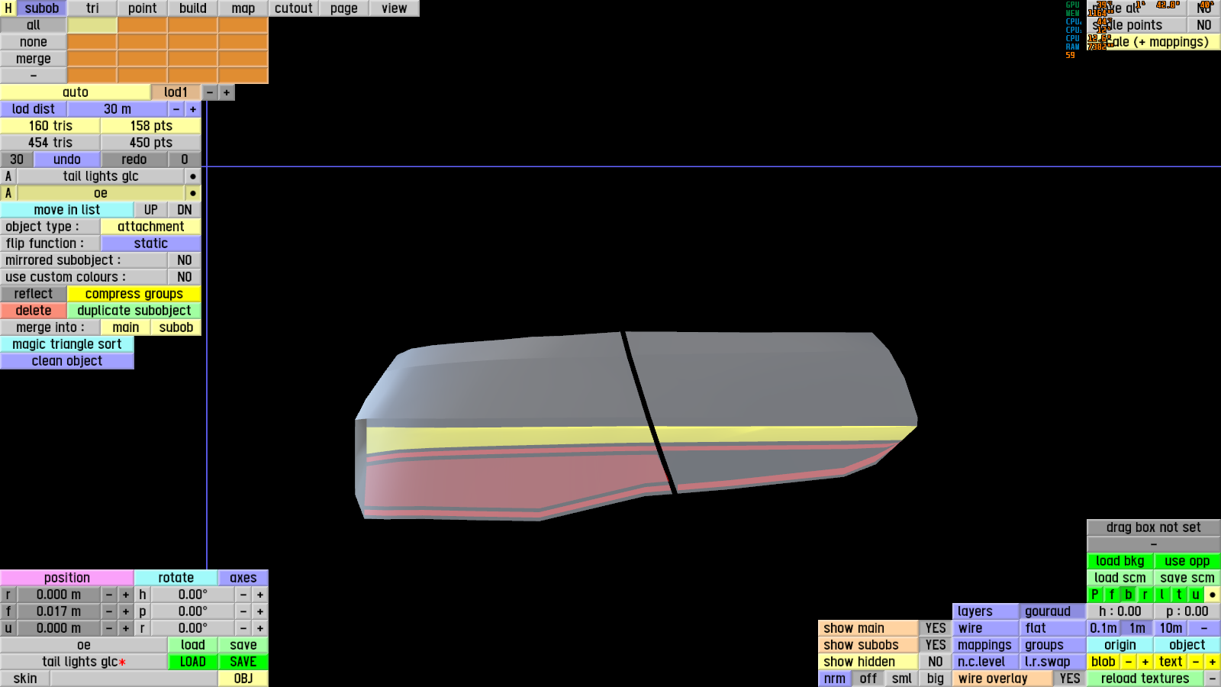Click the reflect button
The height and width of the screenshot is (687, 1221).
[34, 294]
